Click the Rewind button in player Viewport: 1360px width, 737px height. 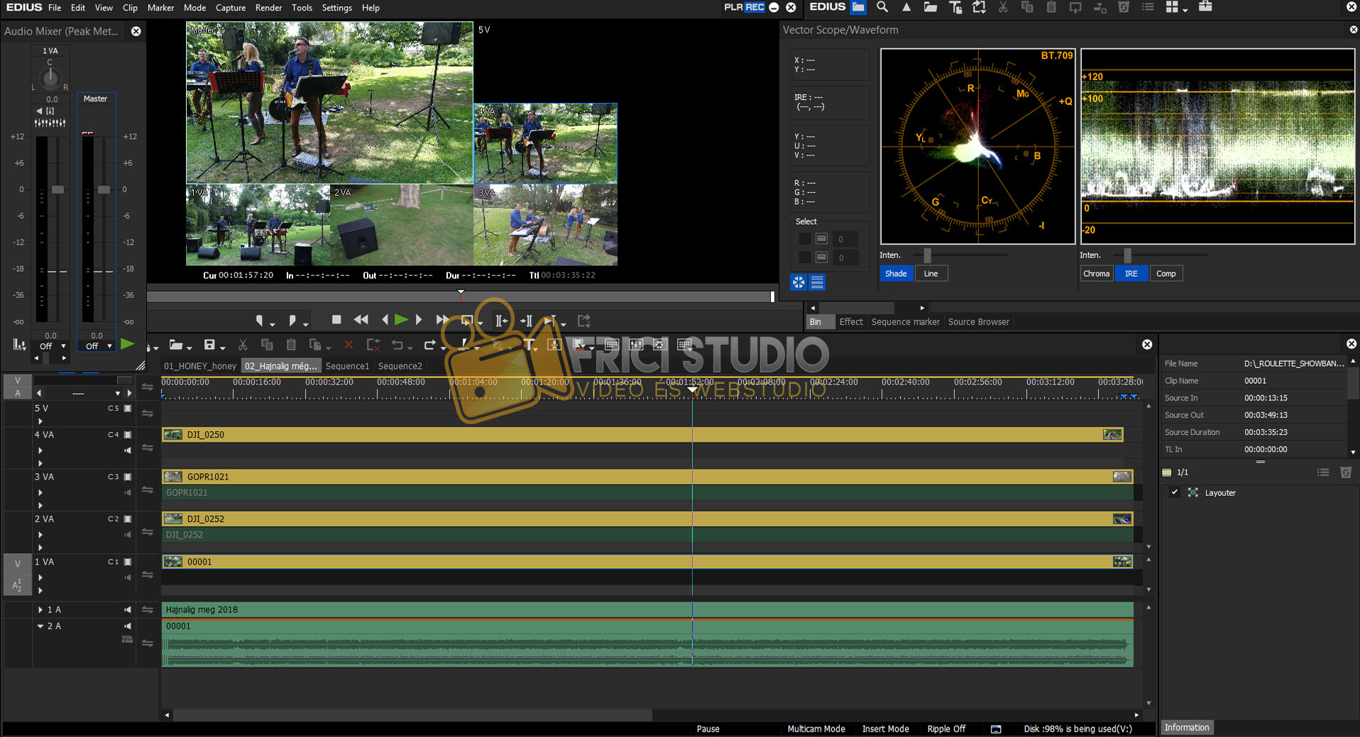click(361, 320)
